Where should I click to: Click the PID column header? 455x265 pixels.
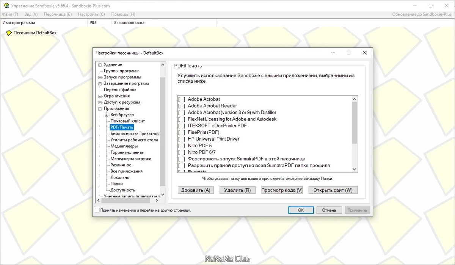99,23
